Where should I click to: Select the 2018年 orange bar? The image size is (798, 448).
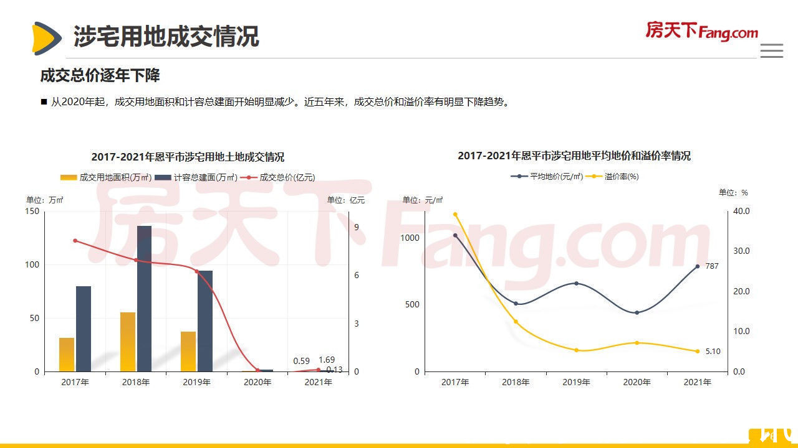[x=128, y=342]
